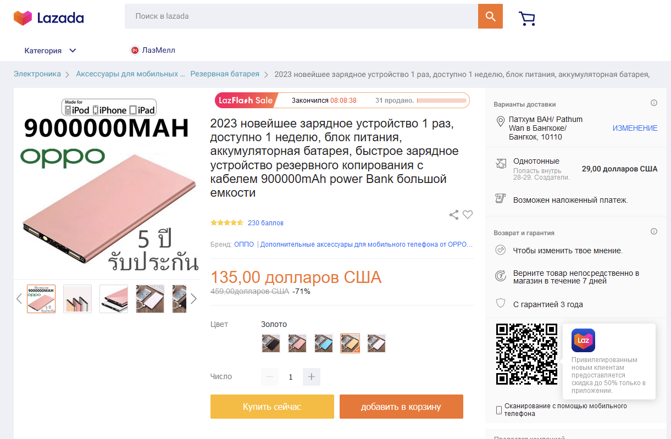Choose the last color variant swatch
671x439 pixels.
click(x=376, y=343)
